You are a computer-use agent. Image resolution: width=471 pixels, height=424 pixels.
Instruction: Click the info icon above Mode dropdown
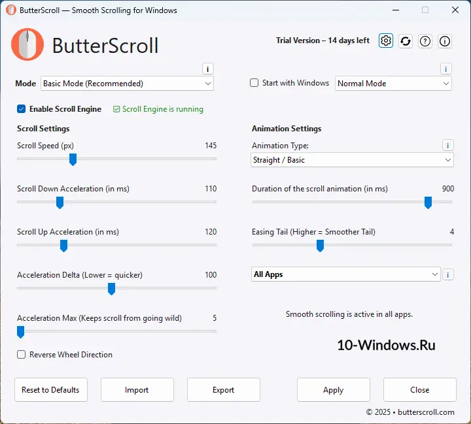[x=207, y=69]
